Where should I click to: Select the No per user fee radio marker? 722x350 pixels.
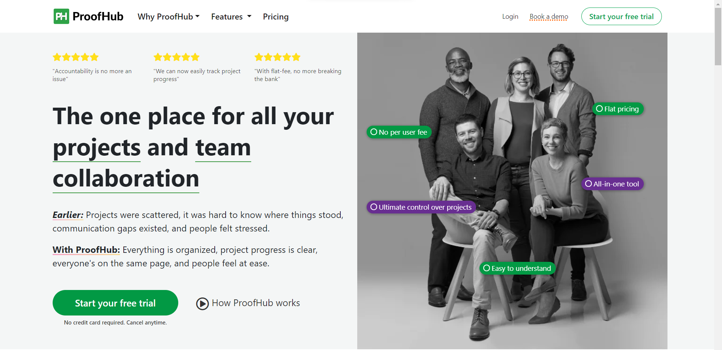pos(373,132)
